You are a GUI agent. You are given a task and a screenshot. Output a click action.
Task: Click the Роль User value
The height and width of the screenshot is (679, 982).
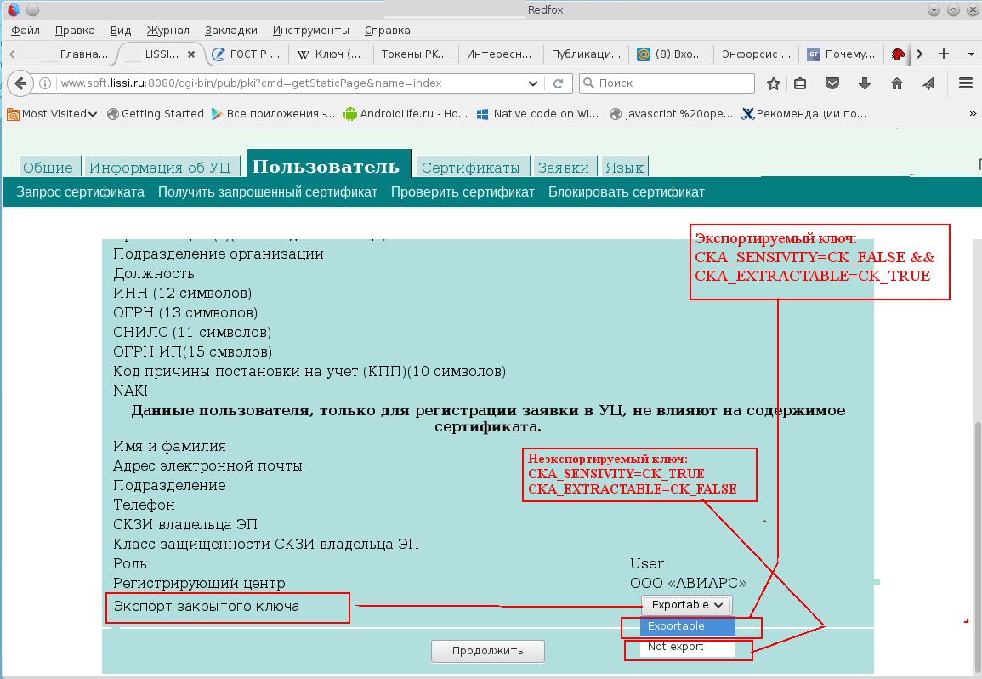click(647, 563)
